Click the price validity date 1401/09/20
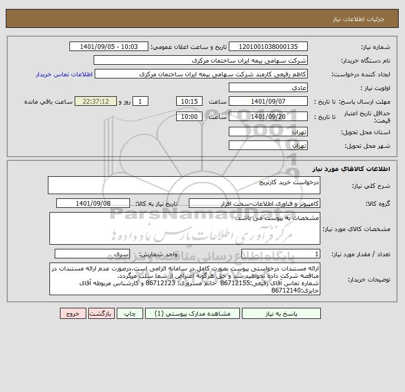This screenshot has width=405, height=392. [x=268, y=116]
